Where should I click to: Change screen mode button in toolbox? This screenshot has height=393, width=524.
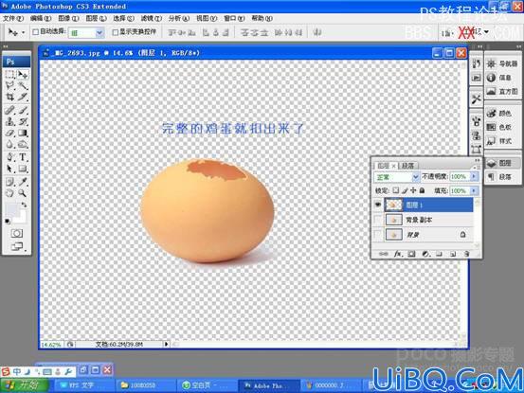(x=17, y=246)
